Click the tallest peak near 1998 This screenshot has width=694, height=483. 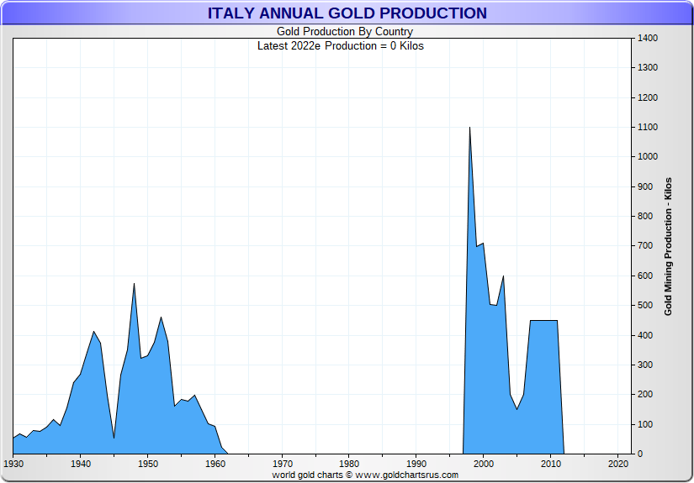click(469, 129)
